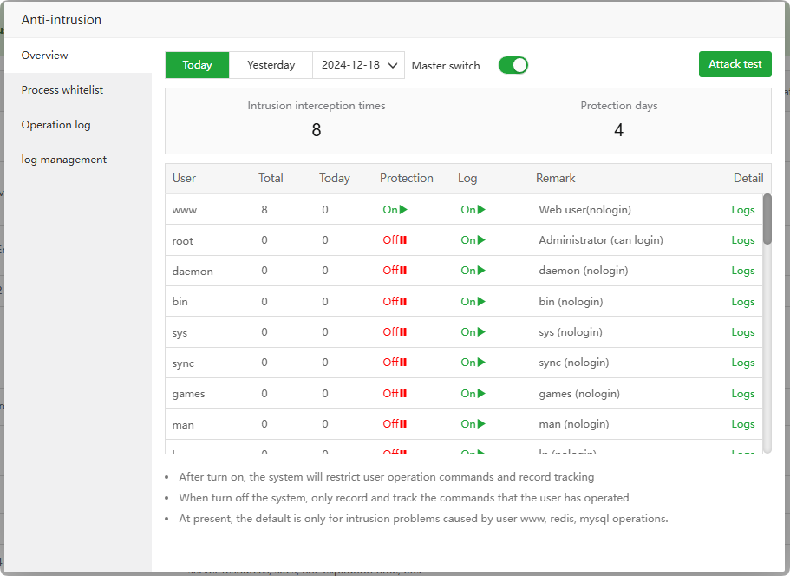
Task: Click the green play icon in www Protection
Action: point(403,210)
